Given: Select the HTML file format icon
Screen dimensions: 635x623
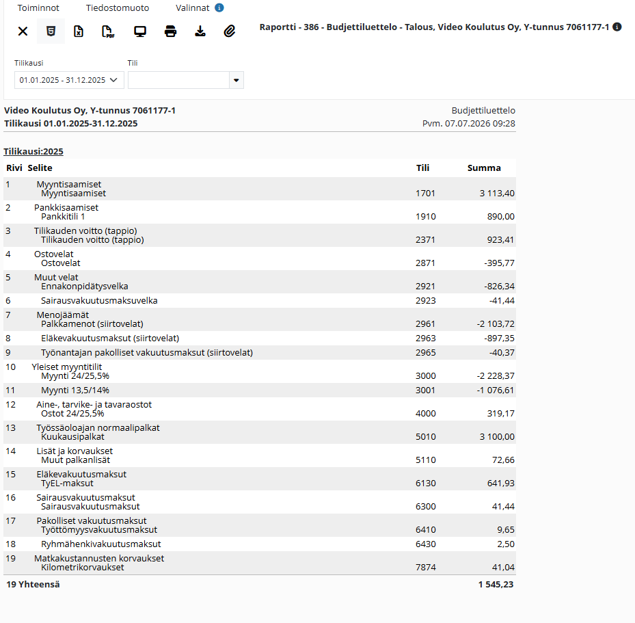Looking at the screenshot, I should point(51,31).
